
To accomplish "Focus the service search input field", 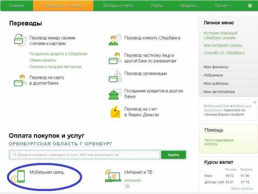I will pos(85,155).
